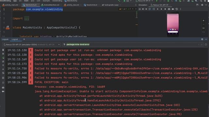Viewport: 209px width, 117px height.
Task: Start screen recording from logcat sidebar
Action: [x=3, y=92]
